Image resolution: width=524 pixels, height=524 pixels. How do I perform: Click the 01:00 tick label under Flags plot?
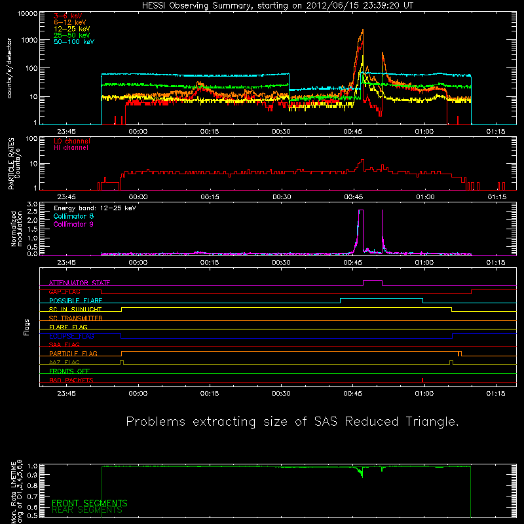click(424, 394)
